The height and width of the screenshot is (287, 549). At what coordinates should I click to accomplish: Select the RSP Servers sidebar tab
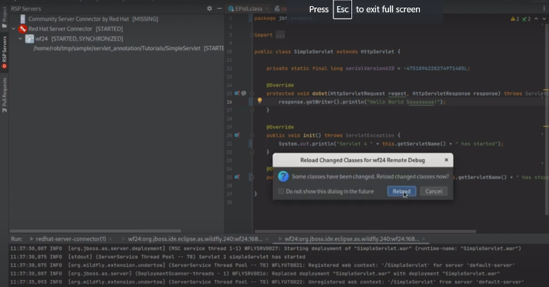pyautogui.click(x=4, y=52)
